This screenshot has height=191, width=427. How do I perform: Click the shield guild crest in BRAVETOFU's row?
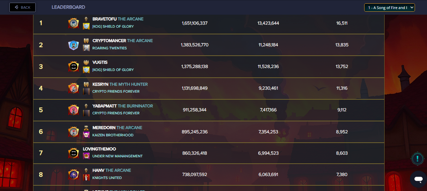click(86, 26)
